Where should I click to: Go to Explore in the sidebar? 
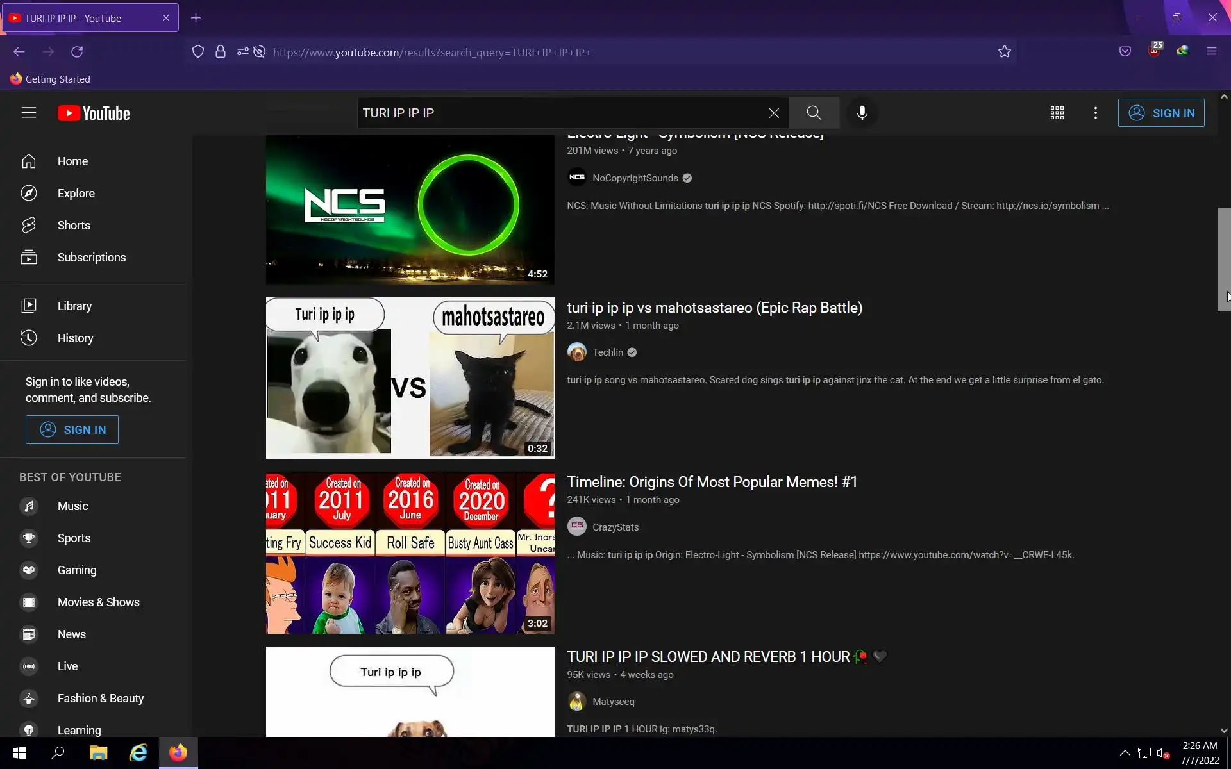(x=76, y=194)
